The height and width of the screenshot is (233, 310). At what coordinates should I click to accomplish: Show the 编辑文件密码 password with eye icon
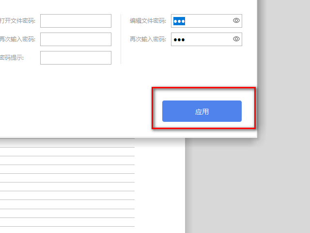236,20
